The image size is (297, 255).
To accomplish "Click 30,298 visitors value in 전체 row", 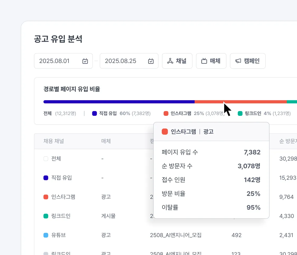I will point(288,159).
